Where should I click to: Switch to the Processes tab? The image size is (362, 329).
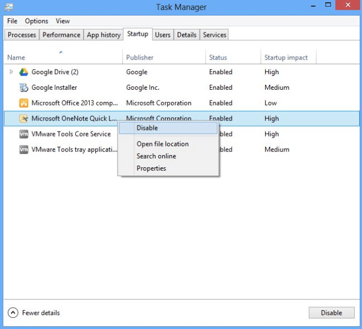22,35
